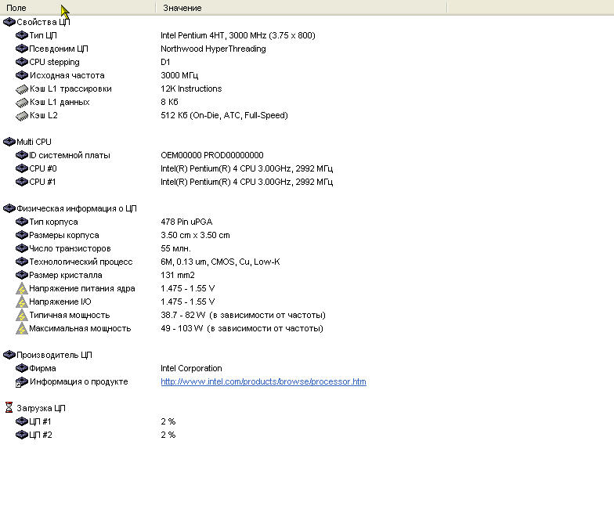Screen dimensions: 614x513
Task: Click the chip icon beside 'CPU #1'
Action: click(22, 182)
